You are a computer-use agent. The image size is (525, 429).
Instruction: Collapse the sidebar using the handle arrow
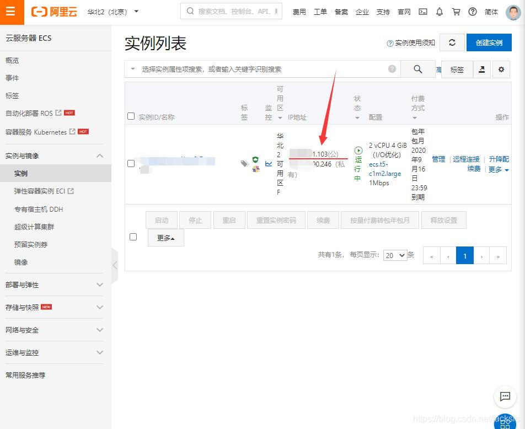(115, 265)
